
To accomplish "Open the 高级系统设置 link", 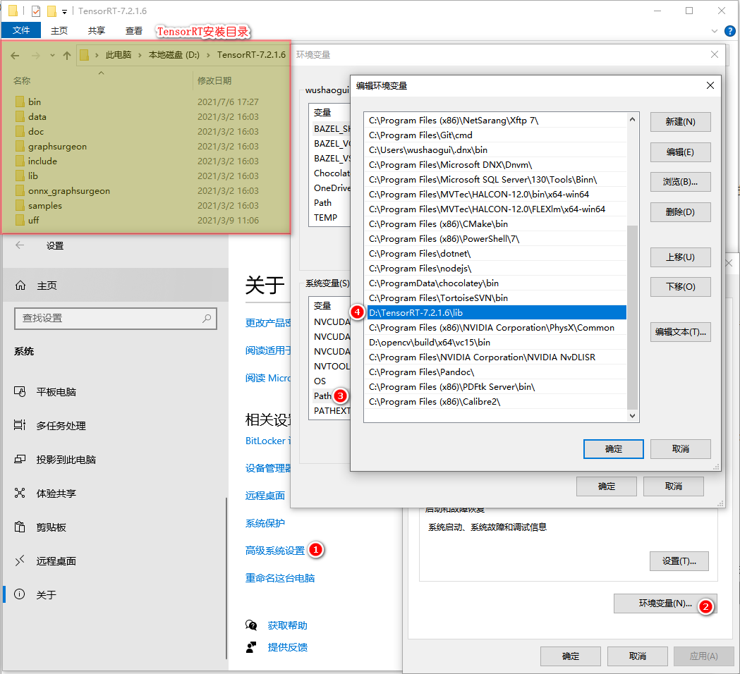I will [x=275, y=550].
